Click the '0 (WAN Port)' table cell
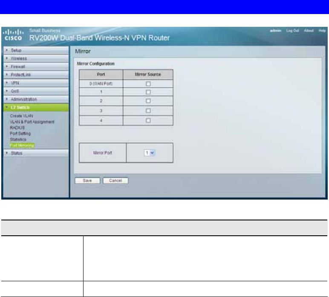This screenshot has height=297, width=329. tap(101, 83)
